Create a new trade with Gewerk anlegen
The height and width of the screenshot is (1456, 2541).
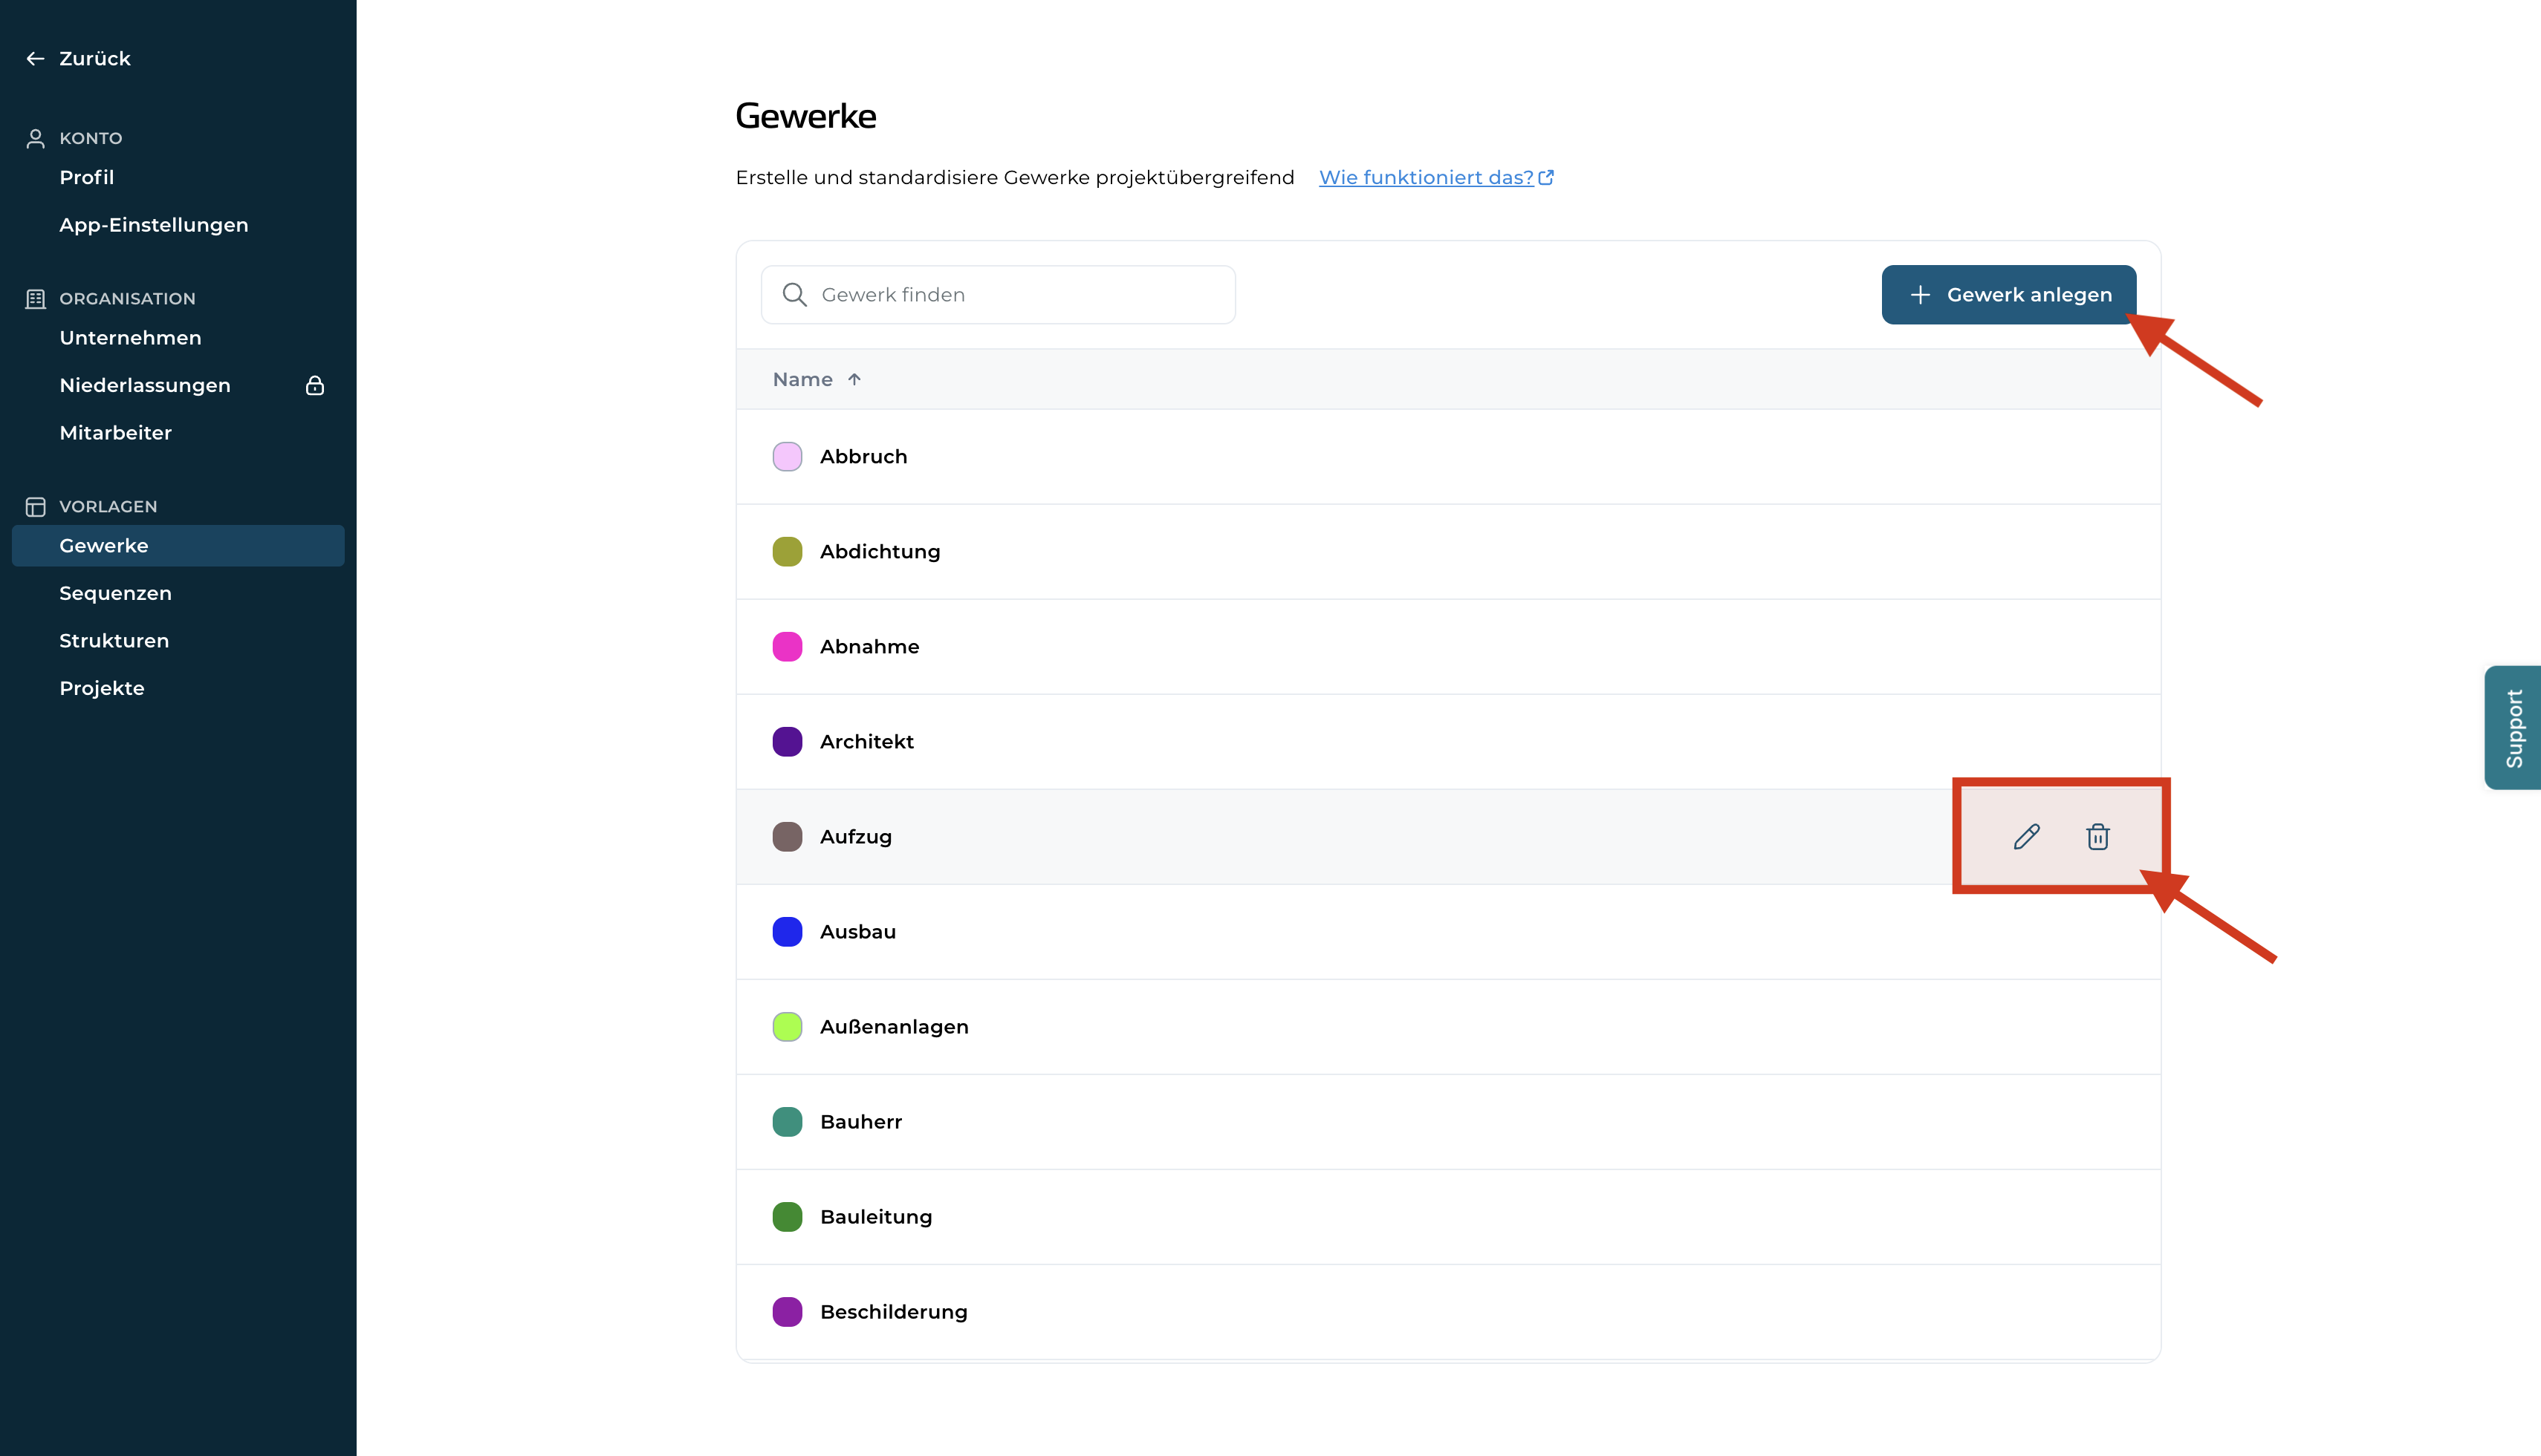coord(2009,295)
